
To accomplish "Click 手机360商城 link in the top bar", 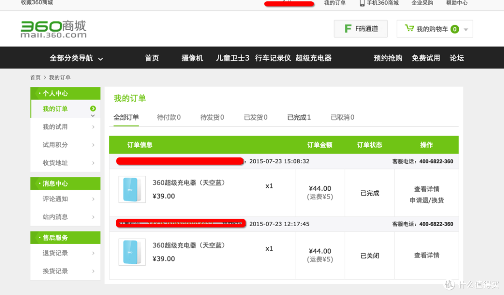I will 383,3.
